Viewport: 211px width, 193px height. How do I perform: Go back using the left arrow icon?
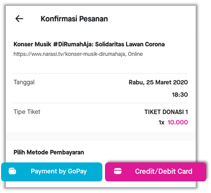click(x=20, y=18)
